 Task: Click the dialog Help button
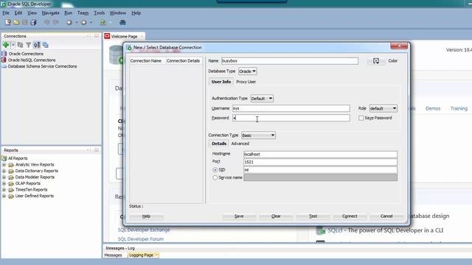click(x=146, y=216)
